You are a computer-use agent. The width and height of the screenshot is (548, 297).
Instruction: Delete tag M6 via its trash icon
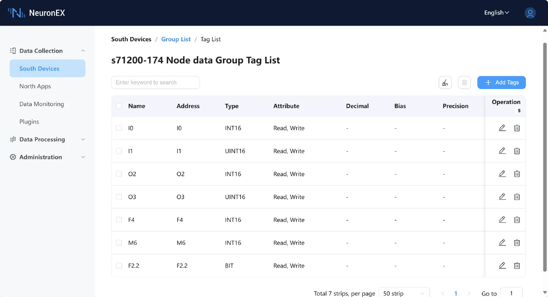(517, 243)
